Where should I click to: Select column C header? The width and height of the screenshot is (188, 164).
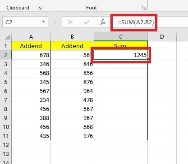[121, 37]
